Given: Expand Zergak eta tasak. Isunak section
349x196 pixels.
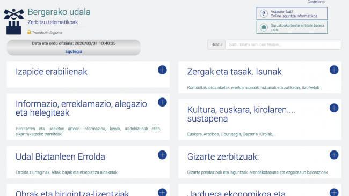Looking at the screenshot, I should [x=334, y=70].
